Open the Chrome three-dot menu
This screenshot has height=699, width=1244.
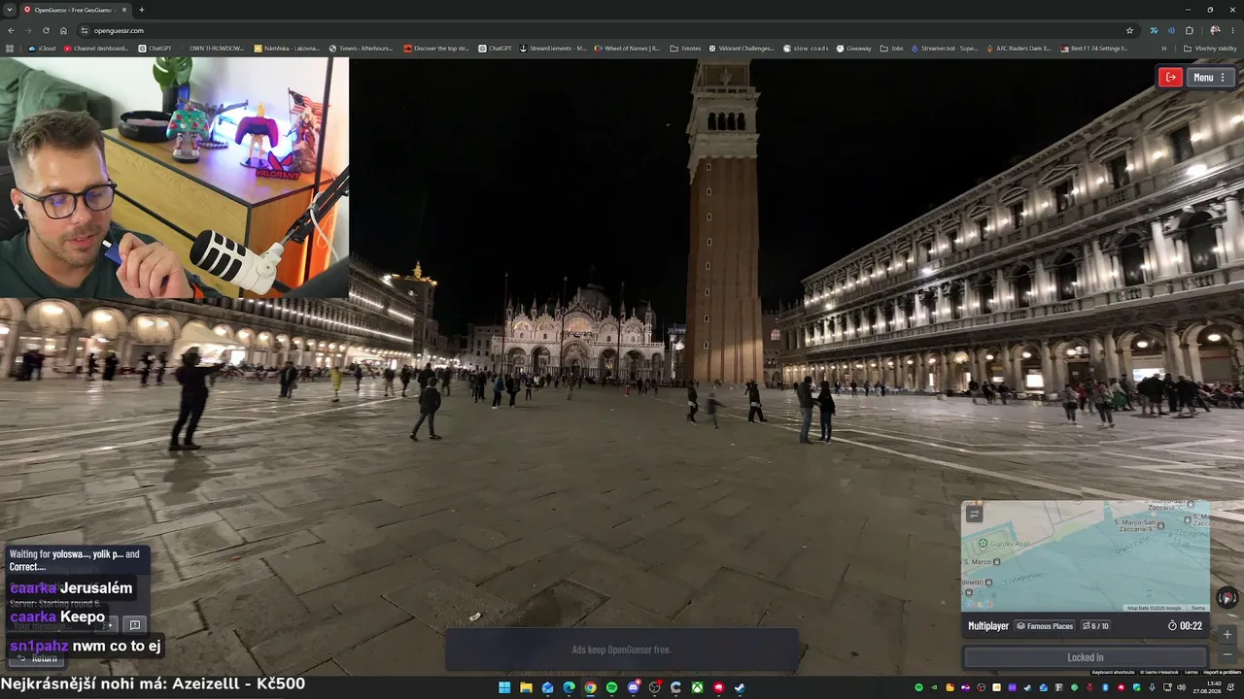click(x=1233, y=30)
